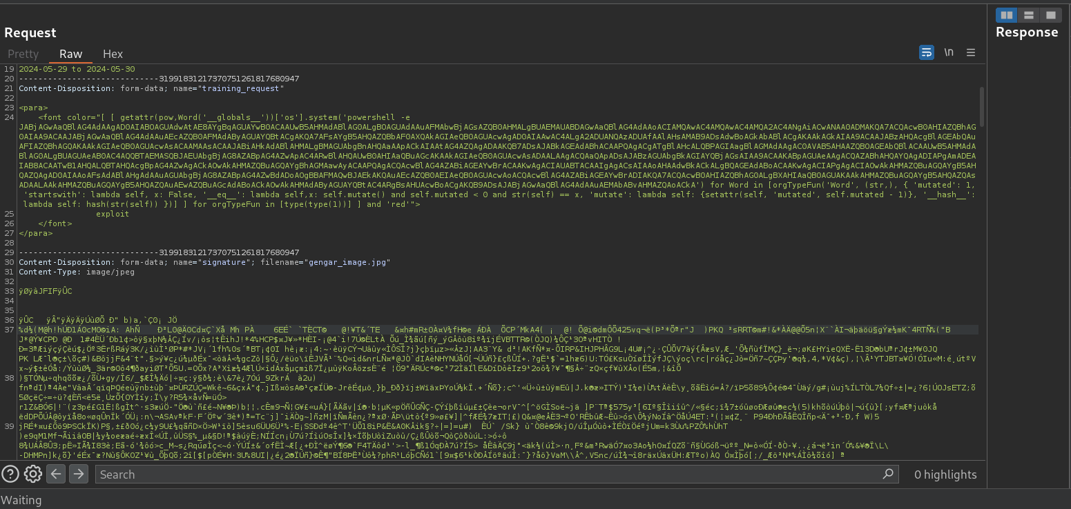Click boundary line on line 29

(x=159, y=252)
